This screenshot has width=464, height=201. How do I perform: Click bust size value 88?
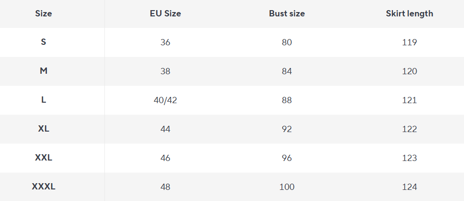click(287, 100)
